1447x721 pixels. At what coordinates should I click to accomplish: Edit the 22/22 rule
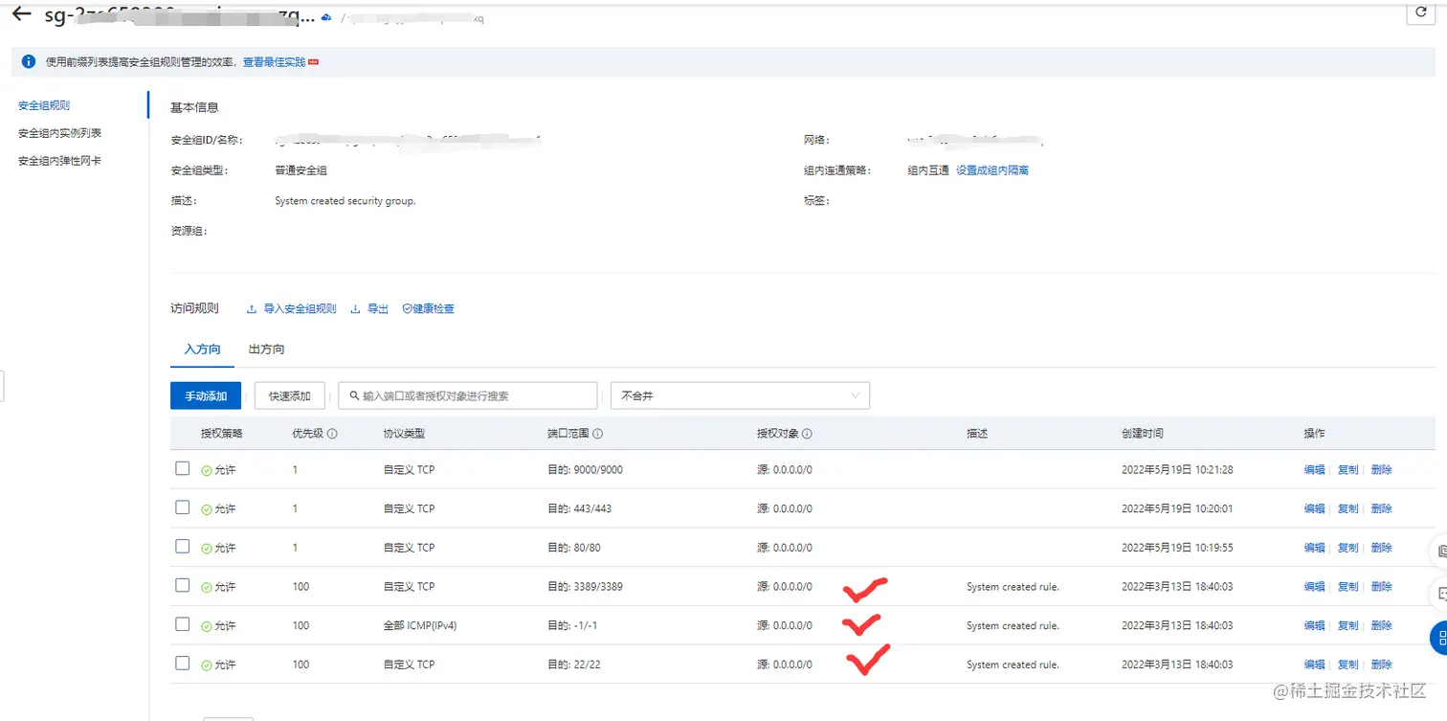1314,665
